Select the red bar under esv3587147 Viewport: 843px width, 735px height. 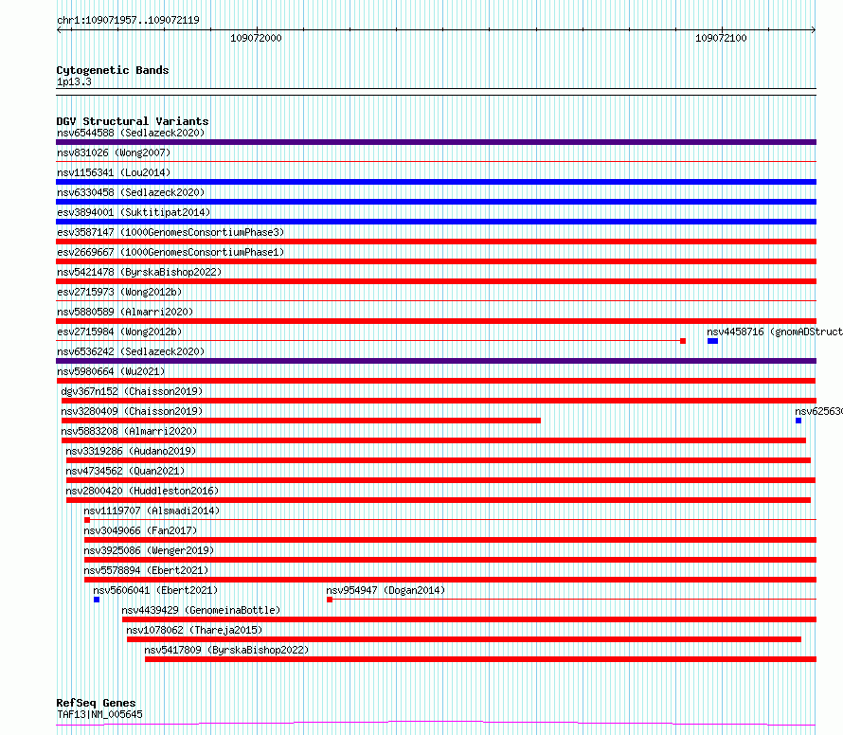click(x=436, y=242)
